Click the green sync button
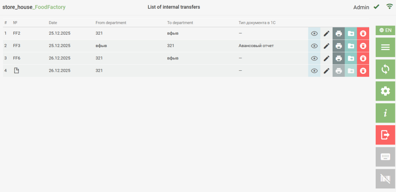 [385, 69]
